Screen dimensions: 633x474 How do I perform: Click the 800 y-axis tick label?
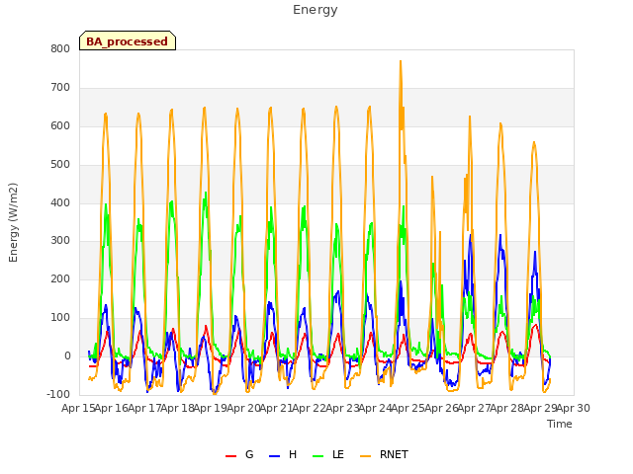(x=60, y=48)
